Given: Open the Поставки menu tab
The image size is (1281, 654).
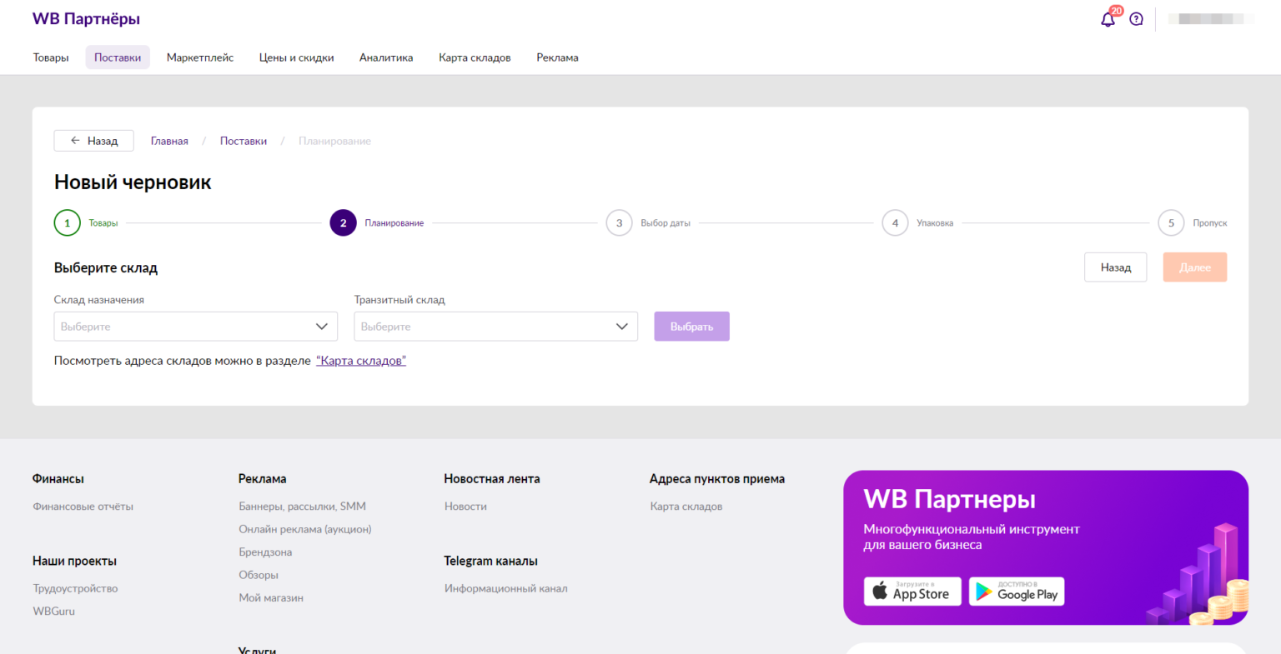Looking at the screenshot, I should (118, 57).
